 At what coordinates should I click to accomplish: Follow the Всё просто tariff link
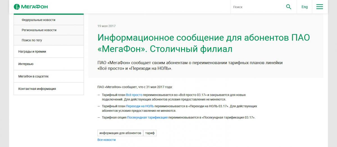pos(134,95)
